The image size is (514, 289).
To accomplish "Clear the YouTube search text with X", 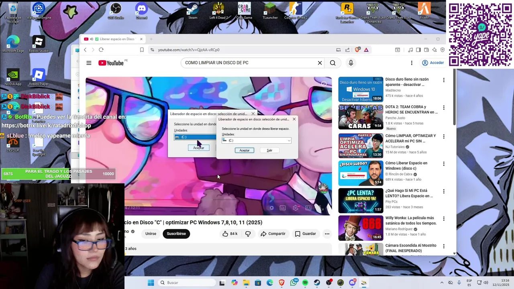I will click(320, 63).
